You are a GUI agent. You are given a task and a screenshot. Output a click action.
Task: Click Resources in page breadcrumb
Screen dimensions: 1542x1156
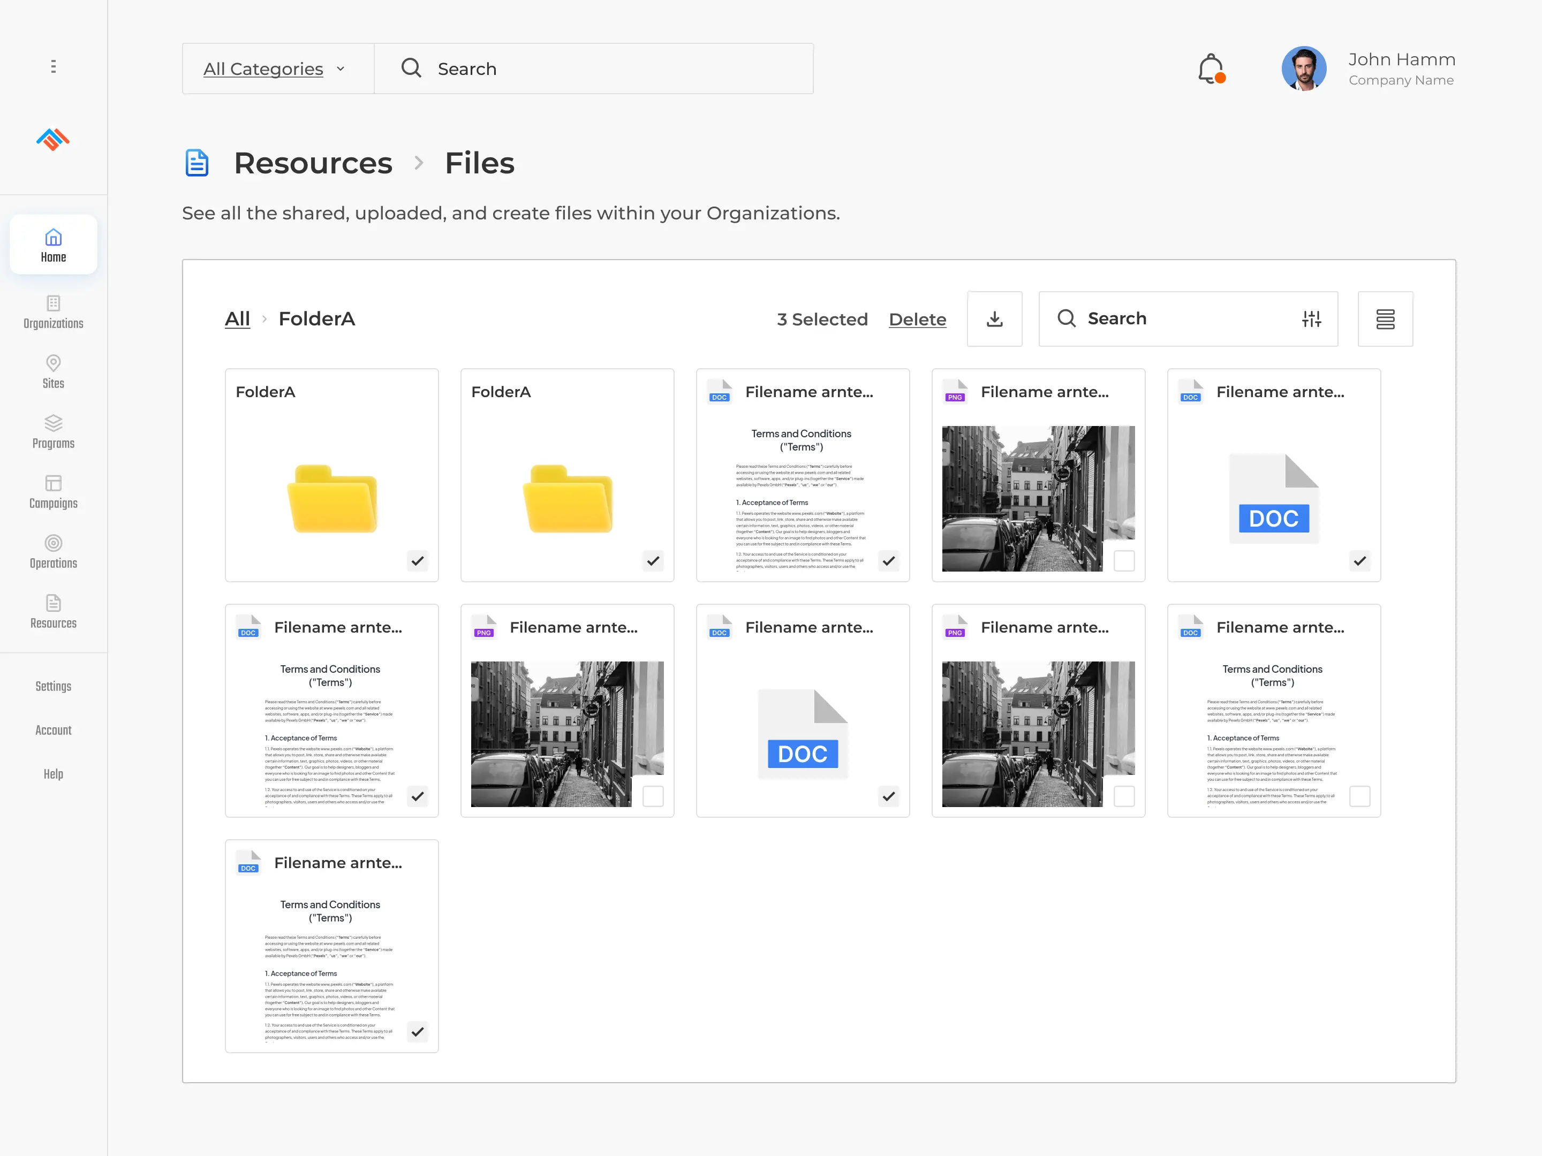coord(313,163)
